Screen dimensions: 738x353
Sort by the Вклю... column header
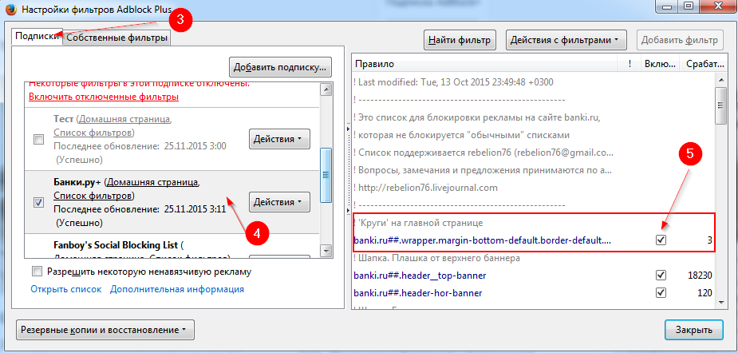(x=661, y=64)
